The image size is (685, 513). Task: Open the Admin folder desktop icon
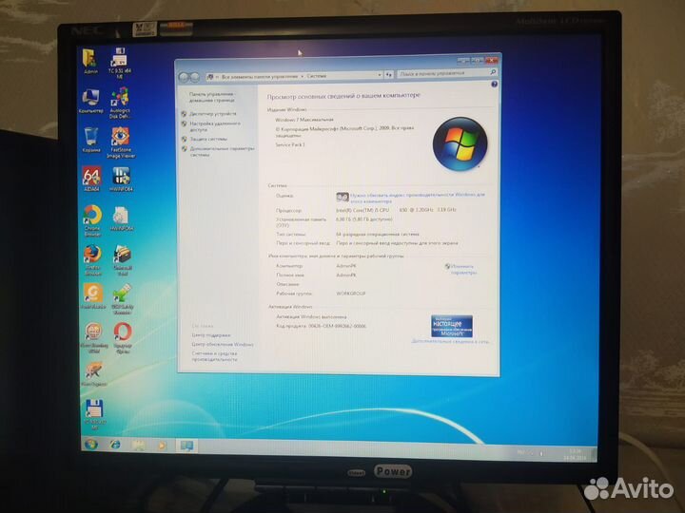pos(90,61)
